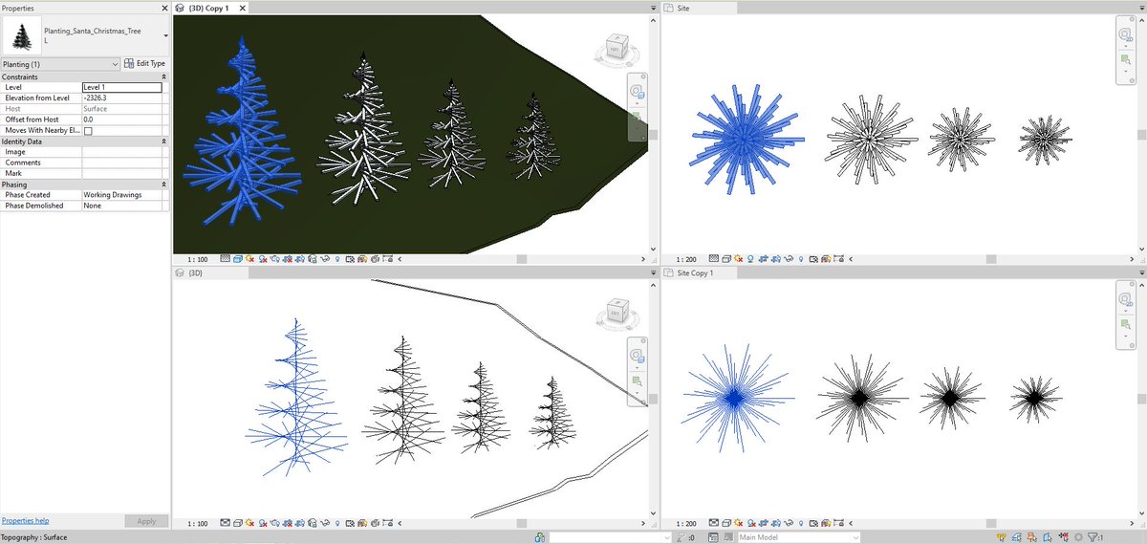The height and width of the screenshot is (544, 1147).
Task: Open 1 : 200 scale button in Site view
Action: [686, 258]
